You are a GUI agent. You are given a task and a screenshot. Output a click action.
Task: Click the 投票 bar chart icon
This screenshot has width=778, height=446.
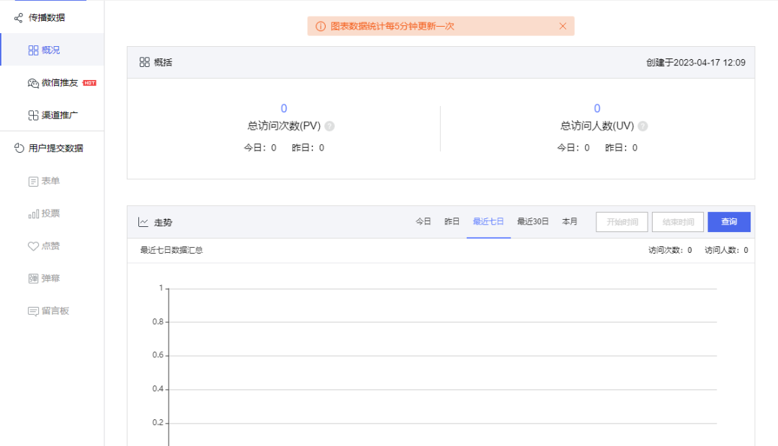[x=33, y=214]
